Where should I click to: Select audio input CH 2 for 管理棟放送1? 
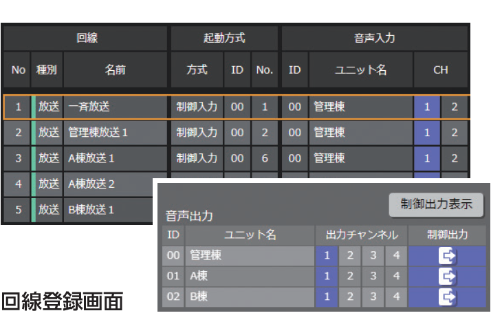[455, 133]
